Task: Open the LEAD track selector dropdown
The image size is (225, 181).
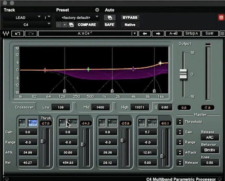Action: click(x=22, y=18)
